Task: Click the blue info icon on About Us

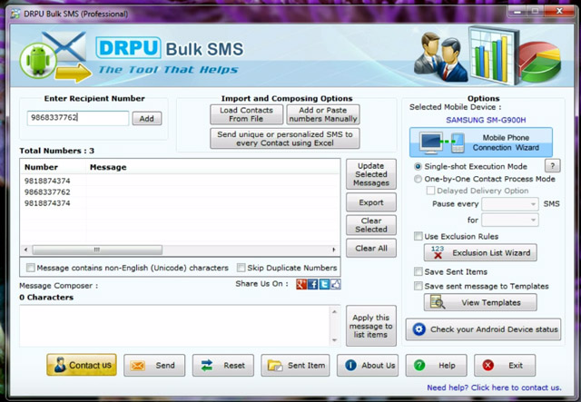Action: point(350,366)
